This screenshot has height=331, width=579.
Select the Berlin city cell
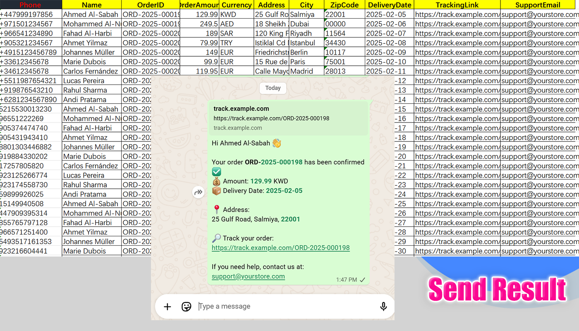[x=306, y=53]
